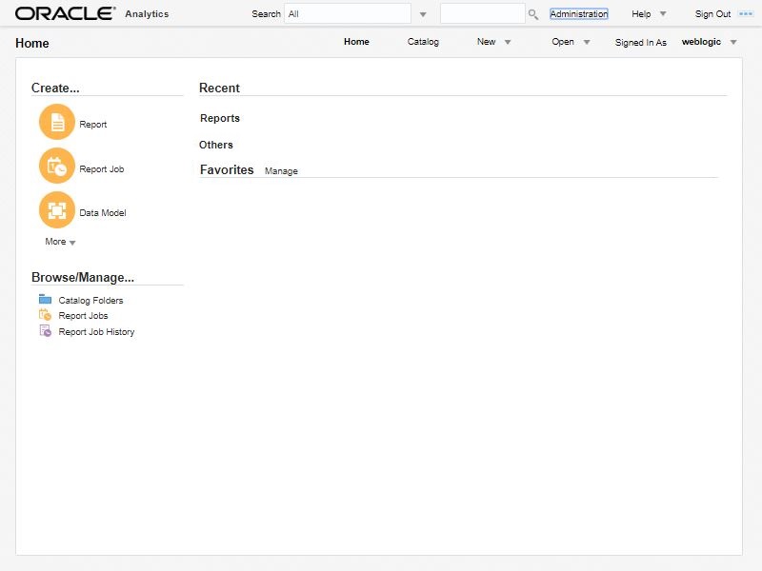The width and height of the screenshot is (762, 571).
Task: Open the Search category All dropdown arrow
Action: tap(423, 14)
